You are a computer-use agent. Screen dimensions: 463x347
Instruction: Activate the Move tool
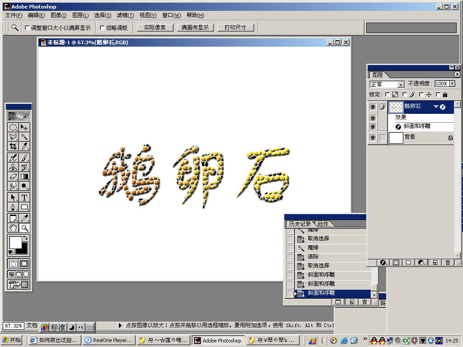tap(24, 127)
